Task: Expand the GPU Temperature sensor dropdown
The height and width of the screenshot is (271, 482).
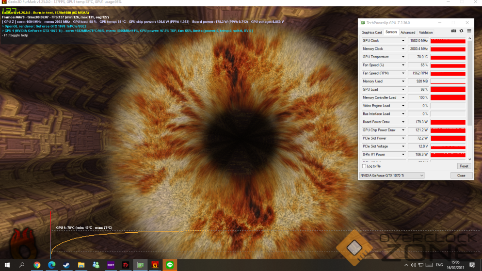Action: coord(402,57)
